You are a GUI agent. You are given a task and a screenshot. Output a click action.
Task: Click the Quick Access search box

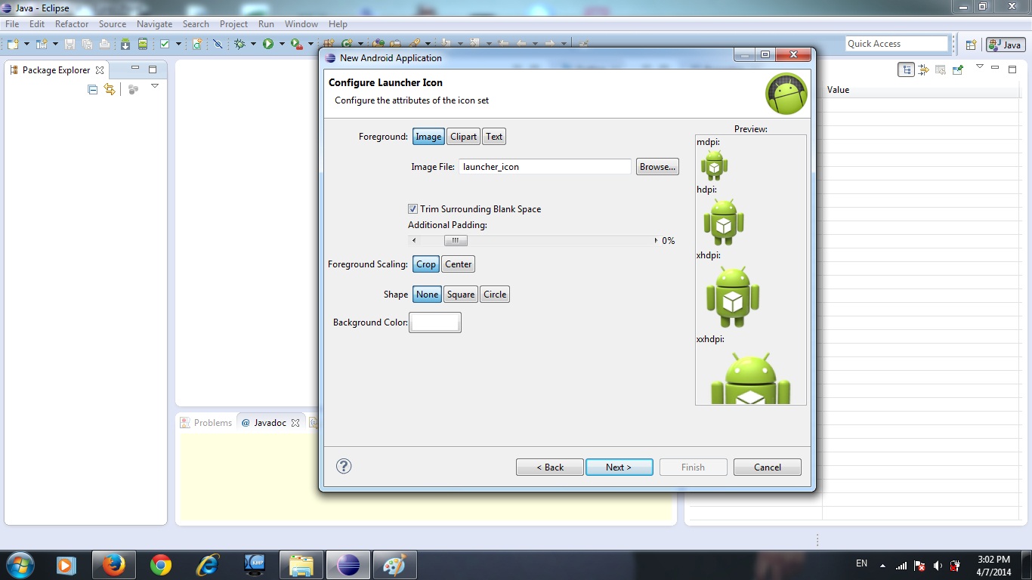click(897, 44)
